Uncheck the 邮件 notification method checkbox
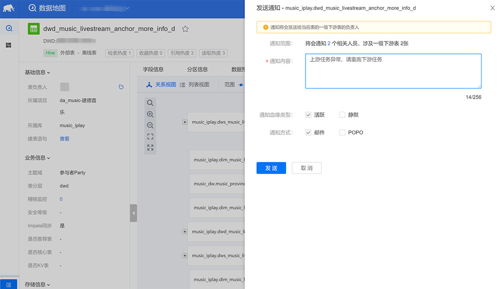 coord(309,132)
